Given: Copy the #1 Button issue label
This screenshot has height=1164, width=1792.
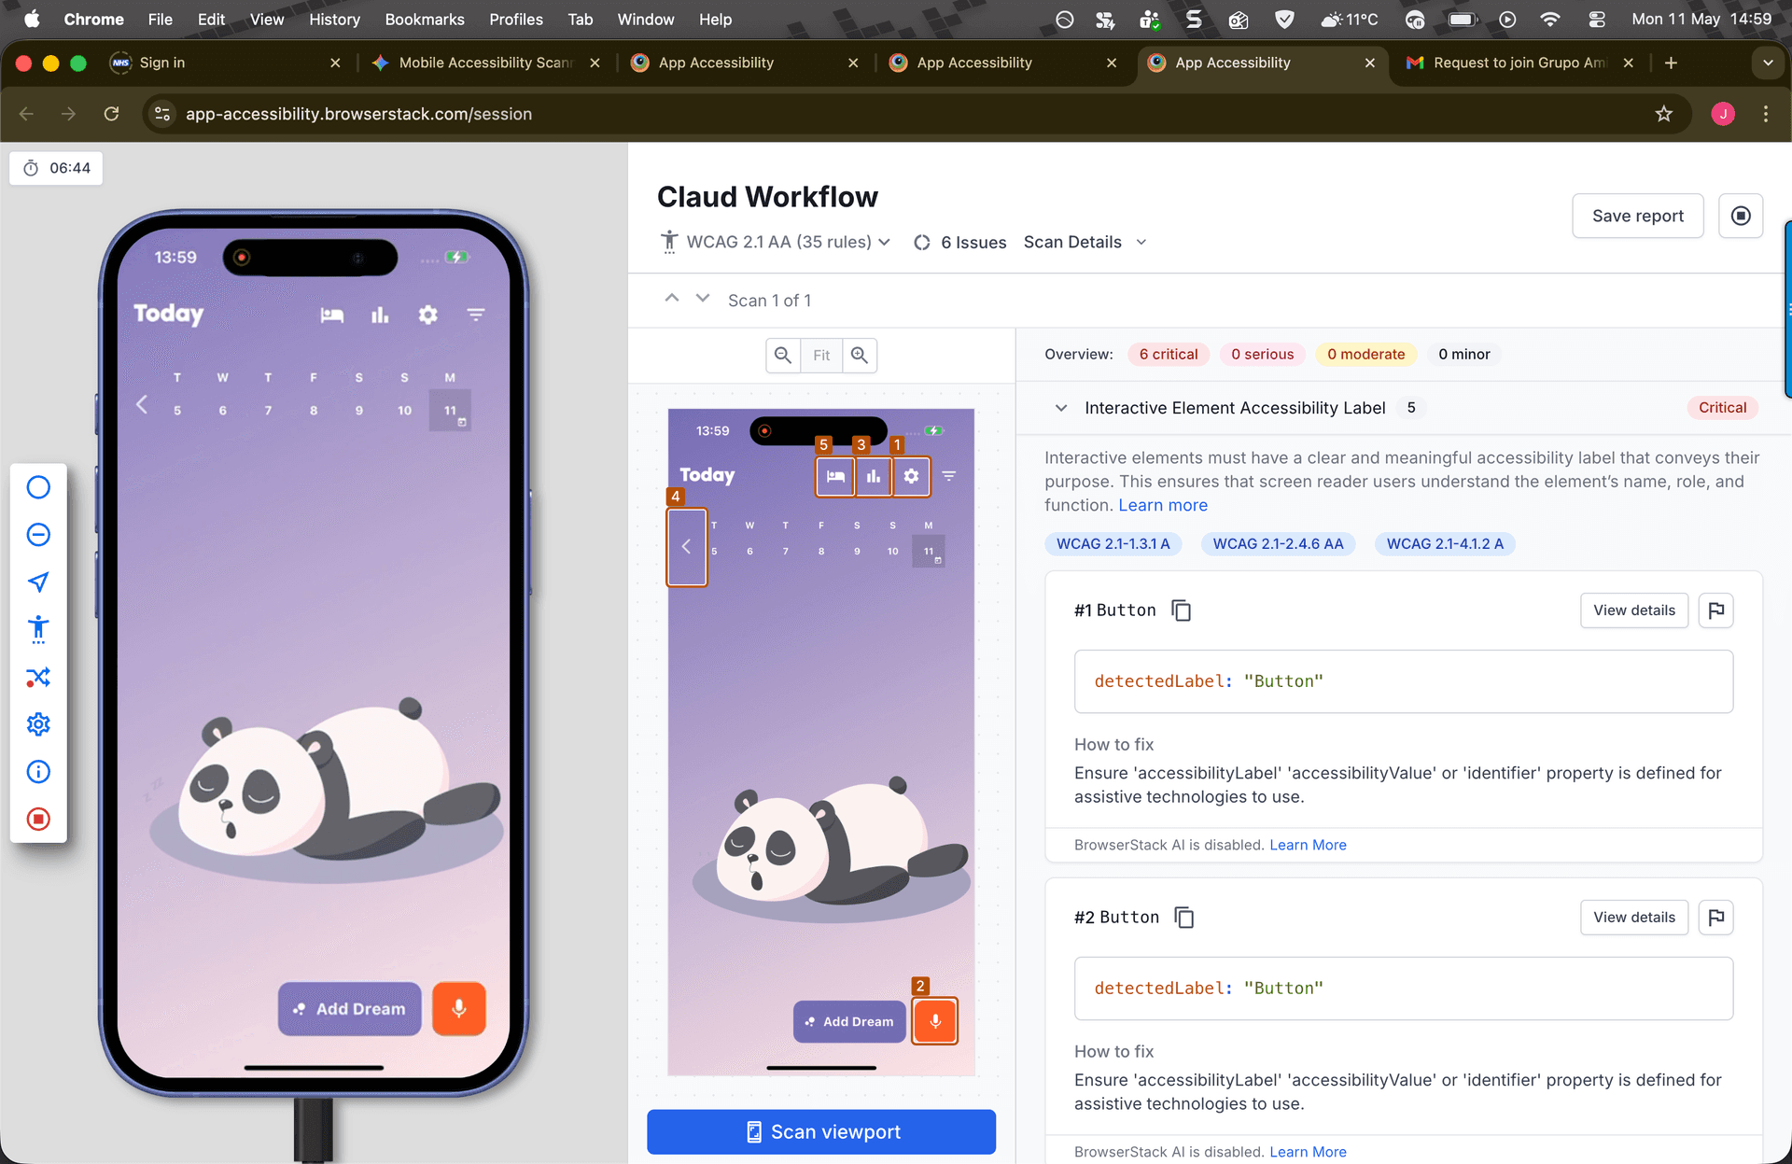Looking at the screenshot, I should [1182, 610].
